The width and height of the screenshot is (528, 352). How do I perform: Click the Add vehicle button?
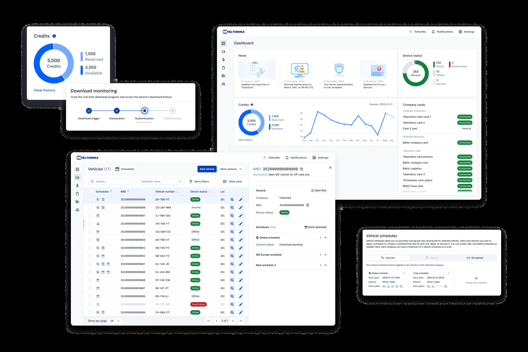pos(207,169)
